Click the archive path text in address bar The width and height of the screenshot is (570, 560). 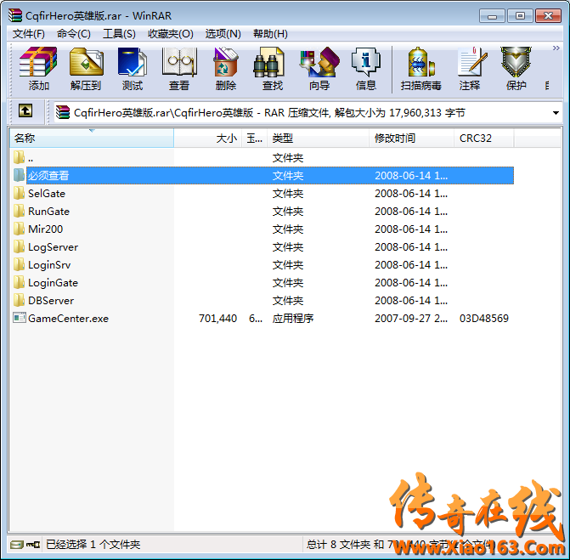(269, 113)
